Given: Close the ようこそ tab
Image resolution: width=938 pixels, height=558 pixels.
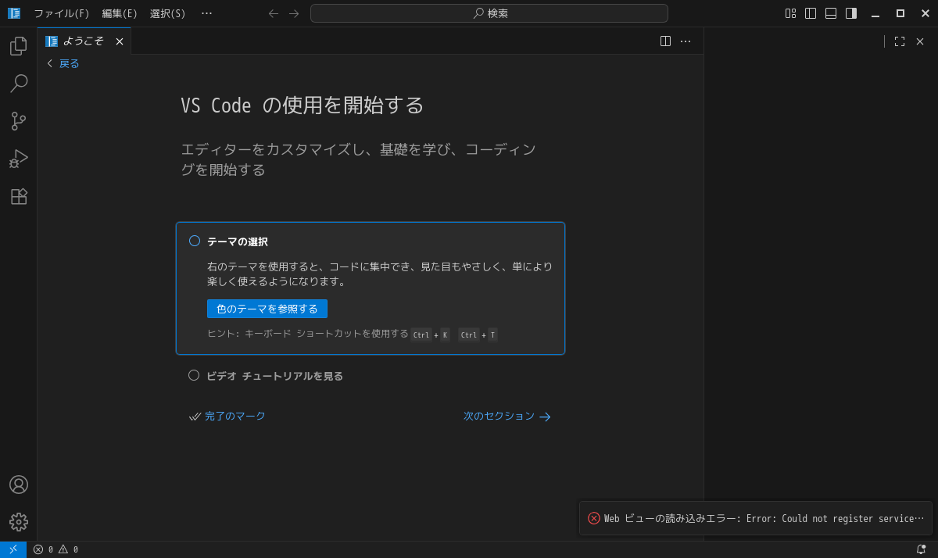Looking at the screenshot, I should point(120,41).
